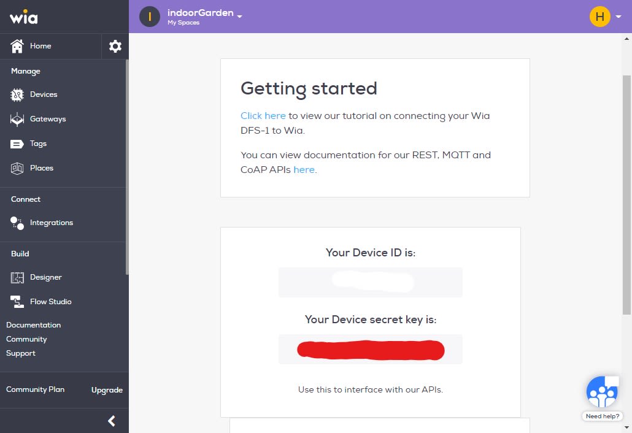Open Gateways in the sidebar
The image size is (632, 433).
click(x=48, y=119)
